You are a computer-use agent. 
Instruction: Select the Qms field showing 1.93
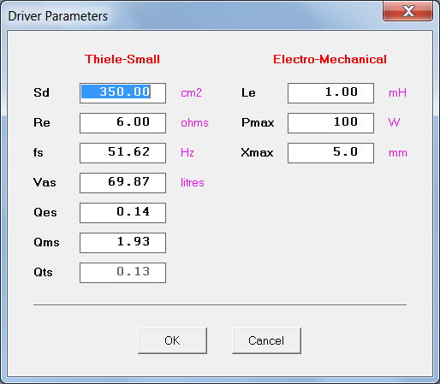coord(122,243)
